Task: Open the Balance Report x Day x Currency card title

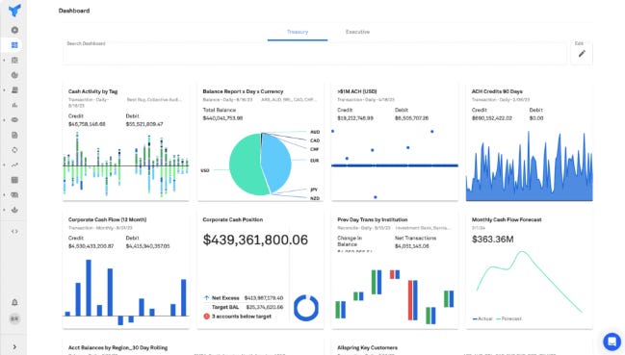Action: click(x=243, y=91)
